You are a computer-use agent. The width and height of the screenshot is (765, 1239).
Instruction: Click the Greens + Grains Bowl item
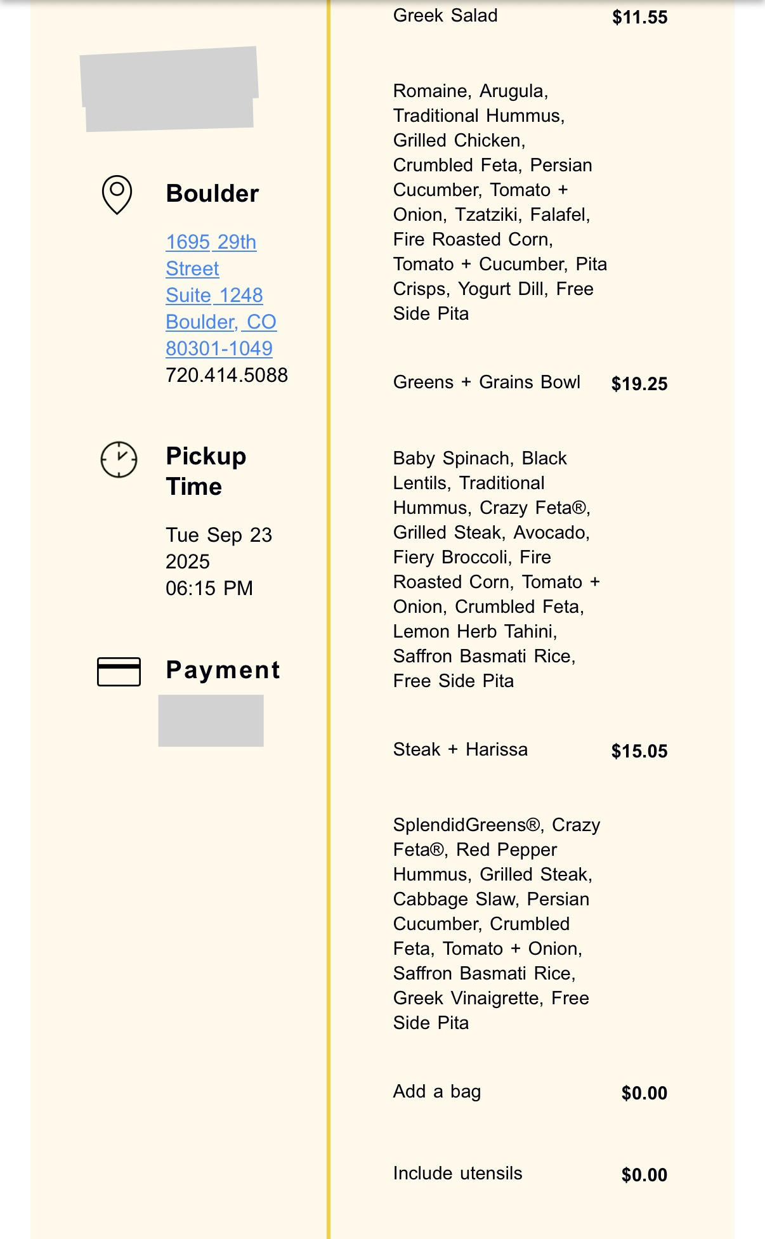click(487, 382)
